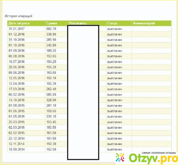Click 'выплачен' status in the 18.09.2014 row

tap(115, 149)
